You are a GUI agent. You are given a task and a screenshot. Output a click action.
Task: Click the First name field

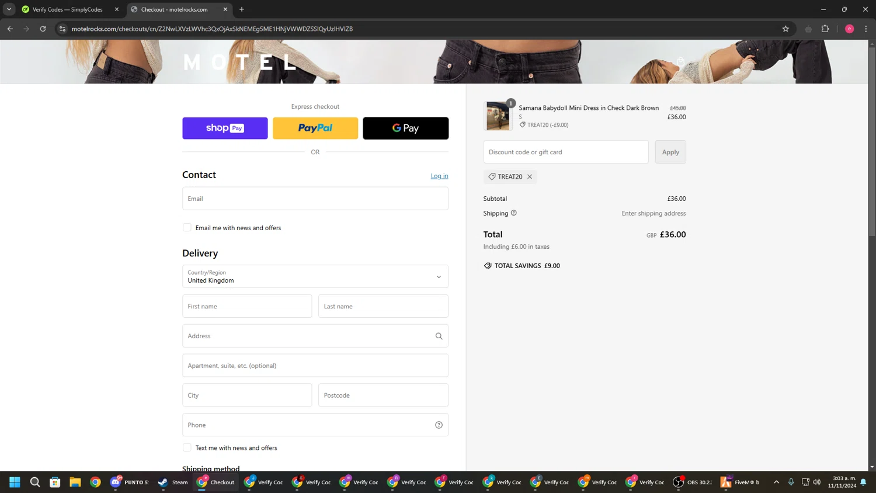click(x=247, y=306)
